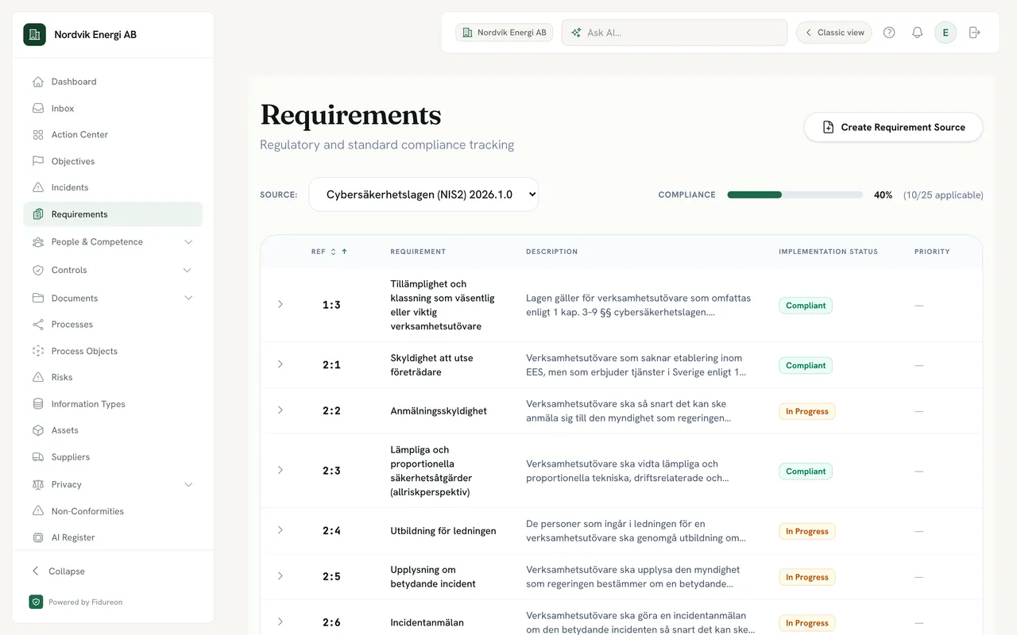Click the Information Types database icon
1017x635 pixels.
pos(38,404)
